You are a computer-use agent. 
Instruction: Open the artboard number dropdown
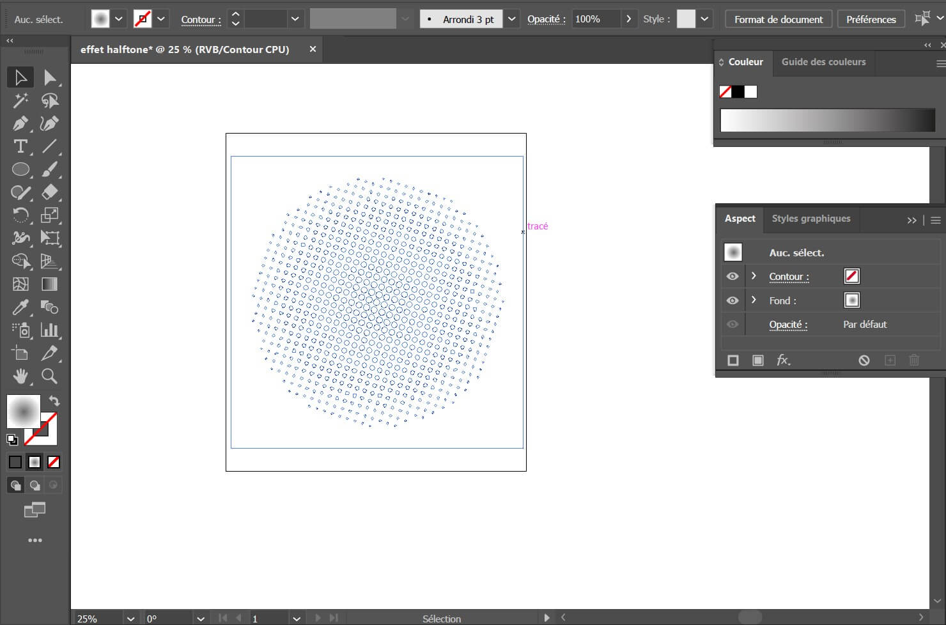click(296, 619)
